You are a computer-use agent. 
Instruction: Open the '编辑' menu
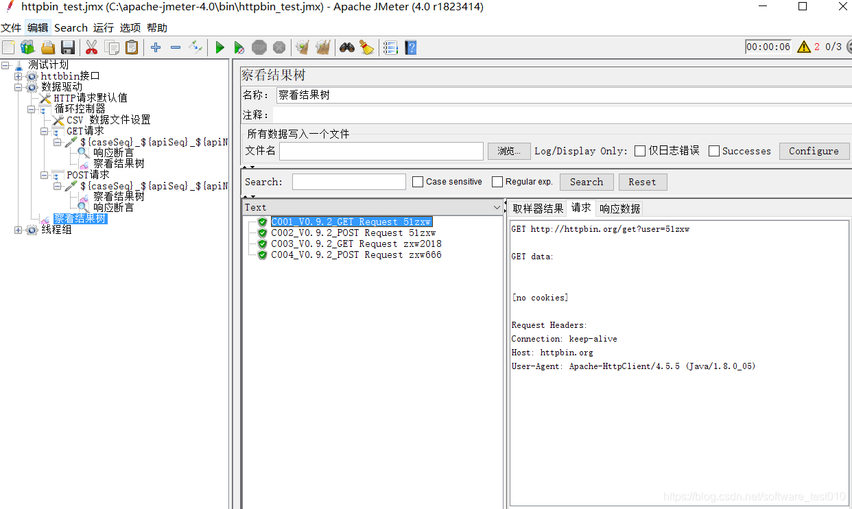38,27
